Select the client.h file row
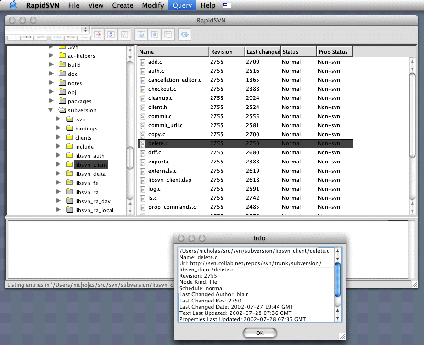424x345 pixels. coord(245,107)
